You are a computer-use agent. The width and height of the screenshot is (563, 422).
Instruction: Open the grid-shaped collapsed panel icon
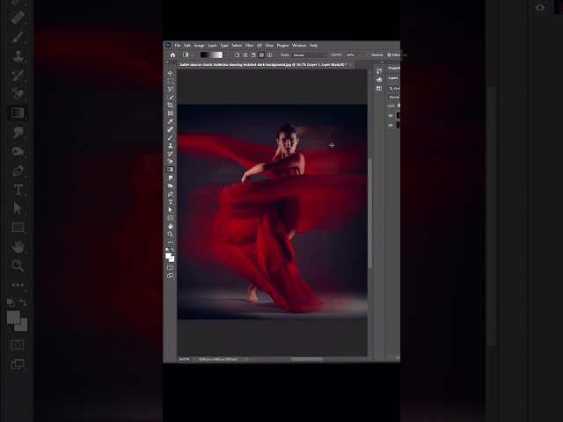(x=379, y=88)
